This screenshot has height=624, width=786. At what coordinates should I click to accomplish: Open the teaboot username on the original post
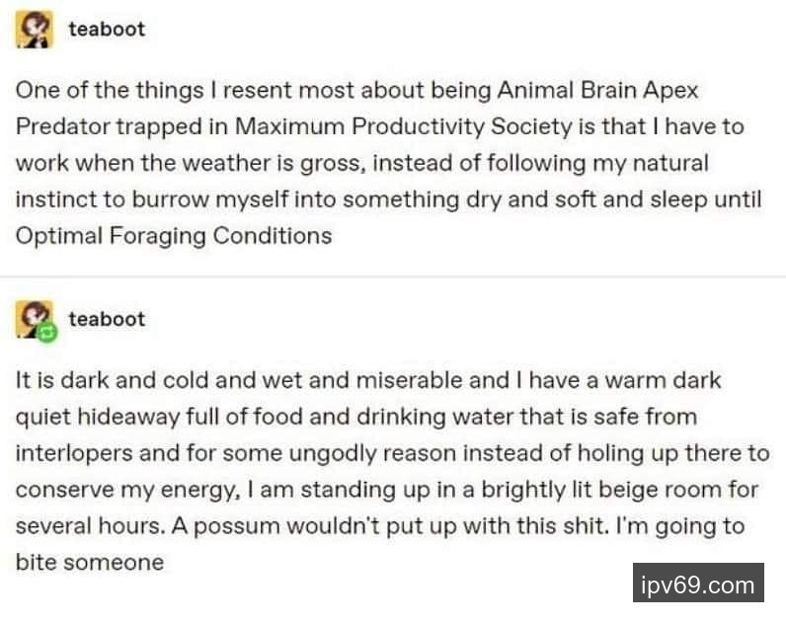(106, 30)
